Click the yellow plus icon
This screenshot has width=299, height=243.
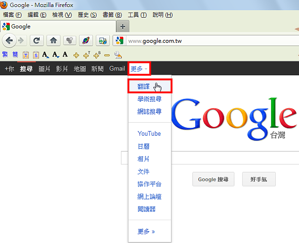(76, 55)
